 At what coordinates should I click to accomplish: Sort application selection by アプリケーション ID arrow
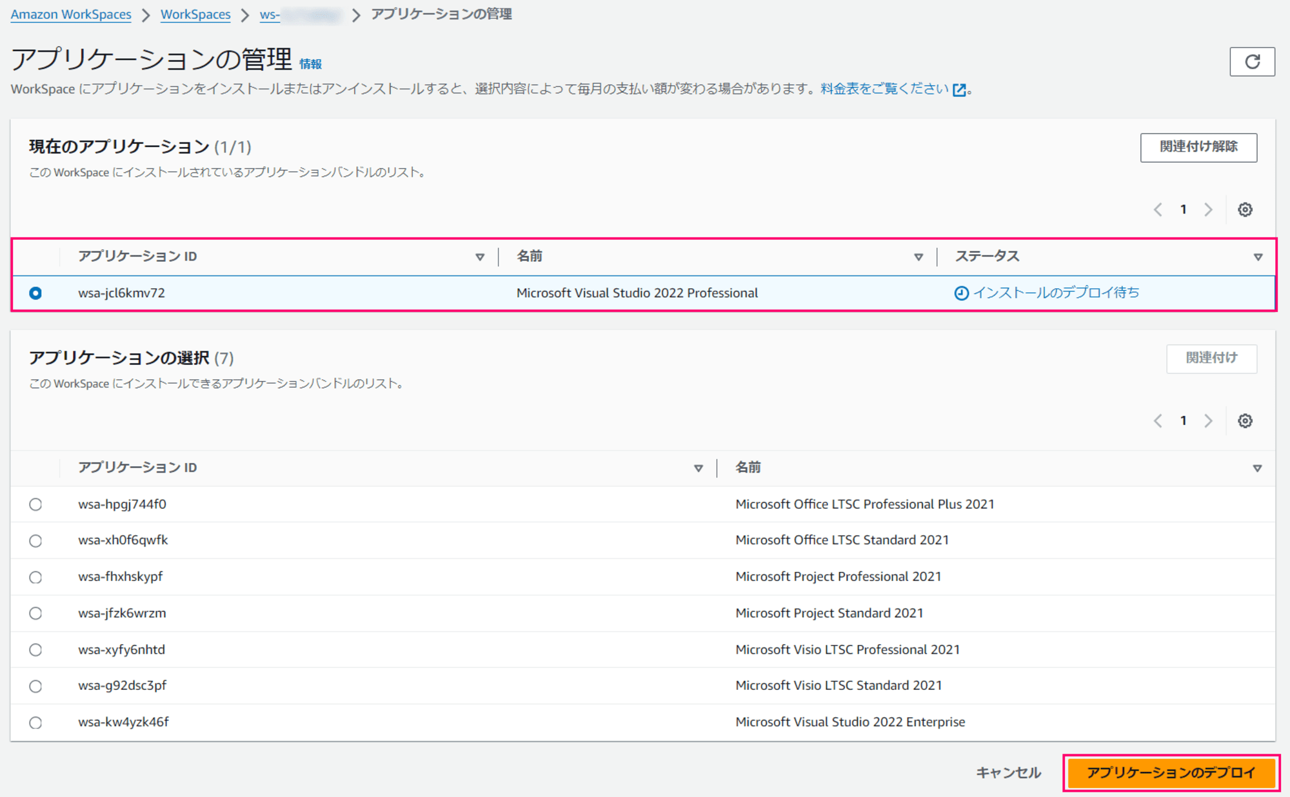point(698,468)
